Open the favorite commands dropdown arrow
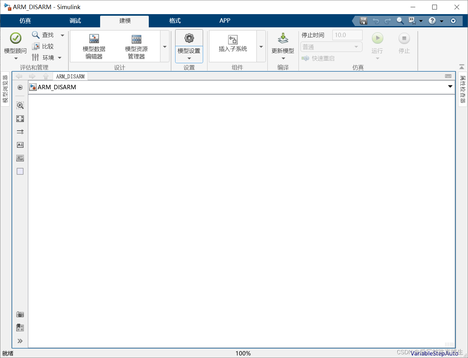 421,21
